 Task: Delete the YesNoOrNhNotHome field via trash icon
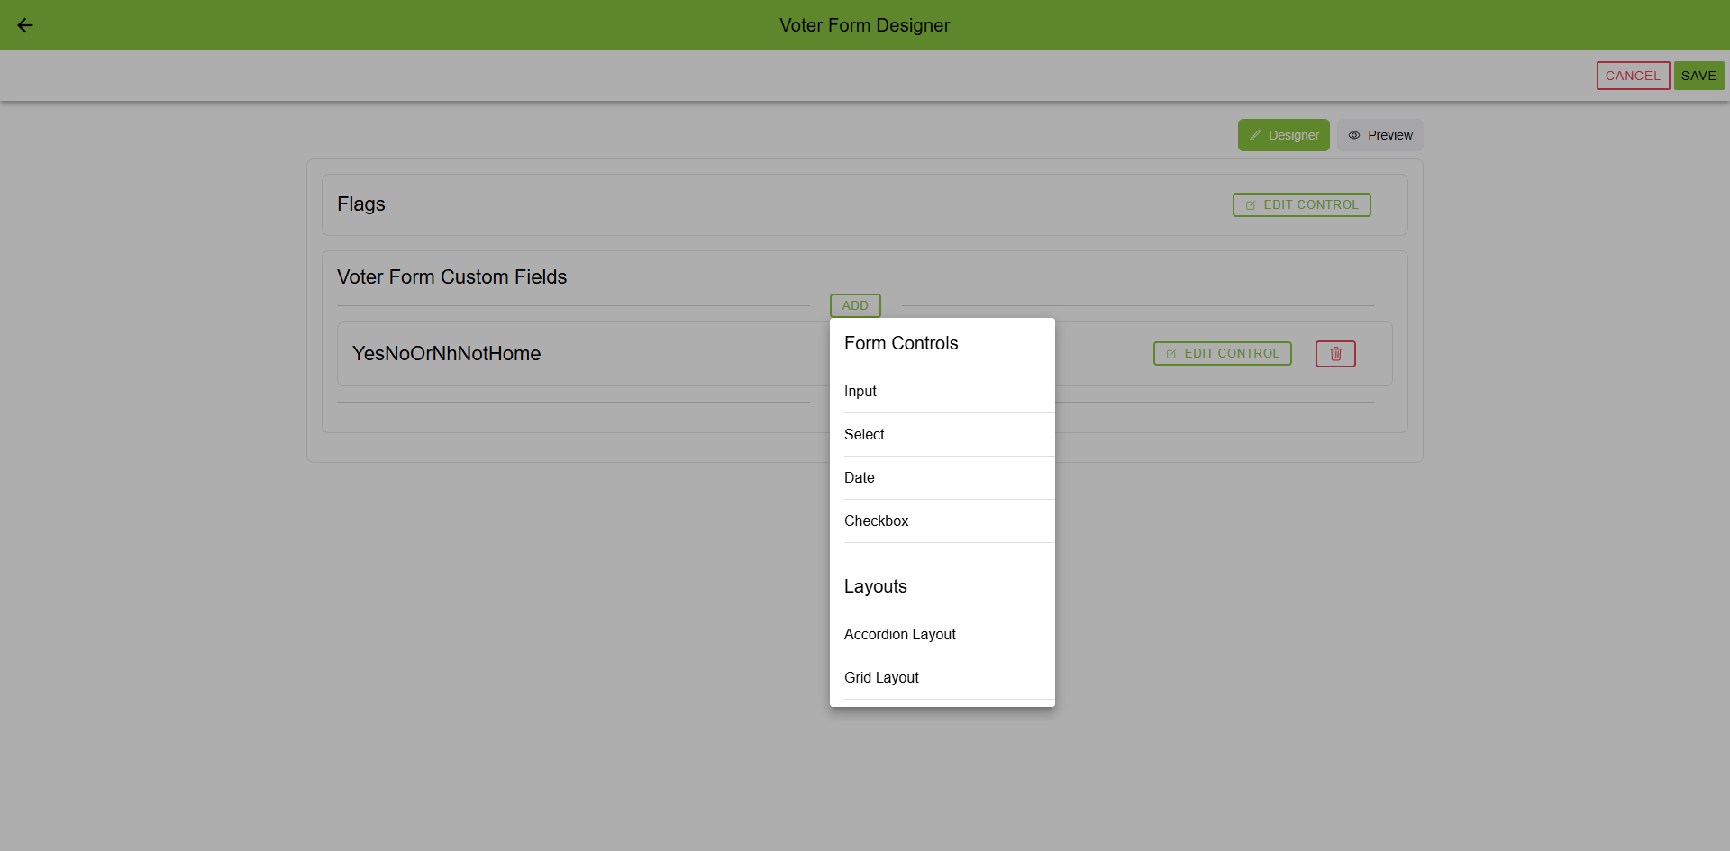coord(1335,354)
